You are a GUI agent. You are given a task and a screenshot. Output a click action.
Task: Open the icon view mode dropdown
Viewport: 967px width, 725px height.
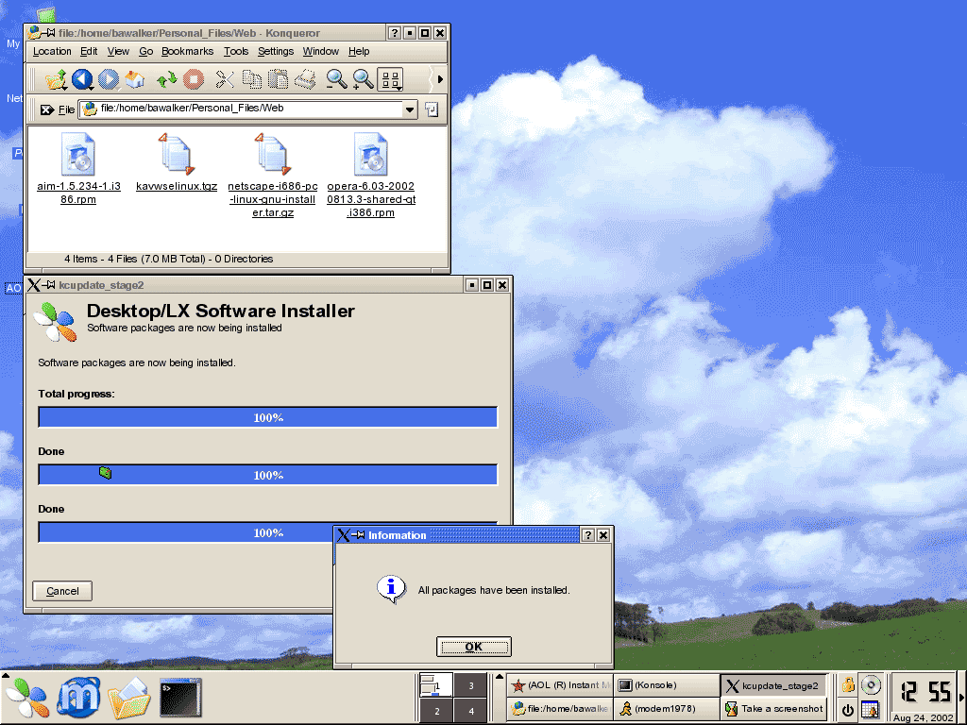[x=391, y=79]
